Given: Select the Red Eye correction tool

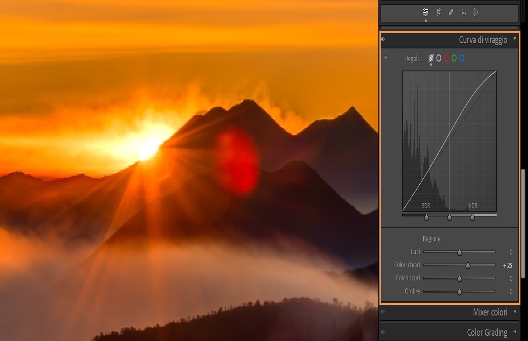Looking at the screenshot, I should point(463,13).
